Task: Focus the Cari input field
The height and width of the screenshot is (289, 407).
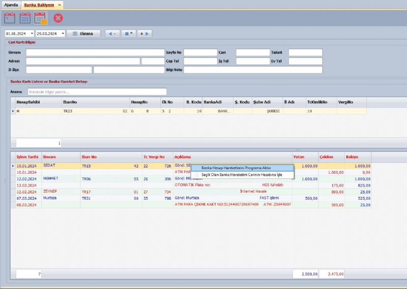Action: click(253, 52)
